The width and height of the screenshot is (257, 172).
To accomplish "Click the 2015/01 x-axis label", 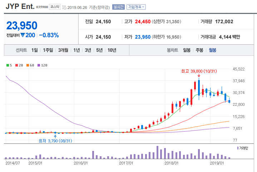I will pyautogui.click(x=35, y=163).
